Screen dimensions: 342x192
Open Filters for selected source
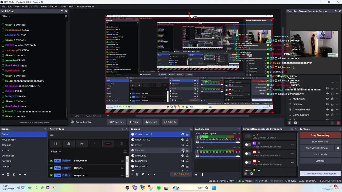(x=134, y=122)
